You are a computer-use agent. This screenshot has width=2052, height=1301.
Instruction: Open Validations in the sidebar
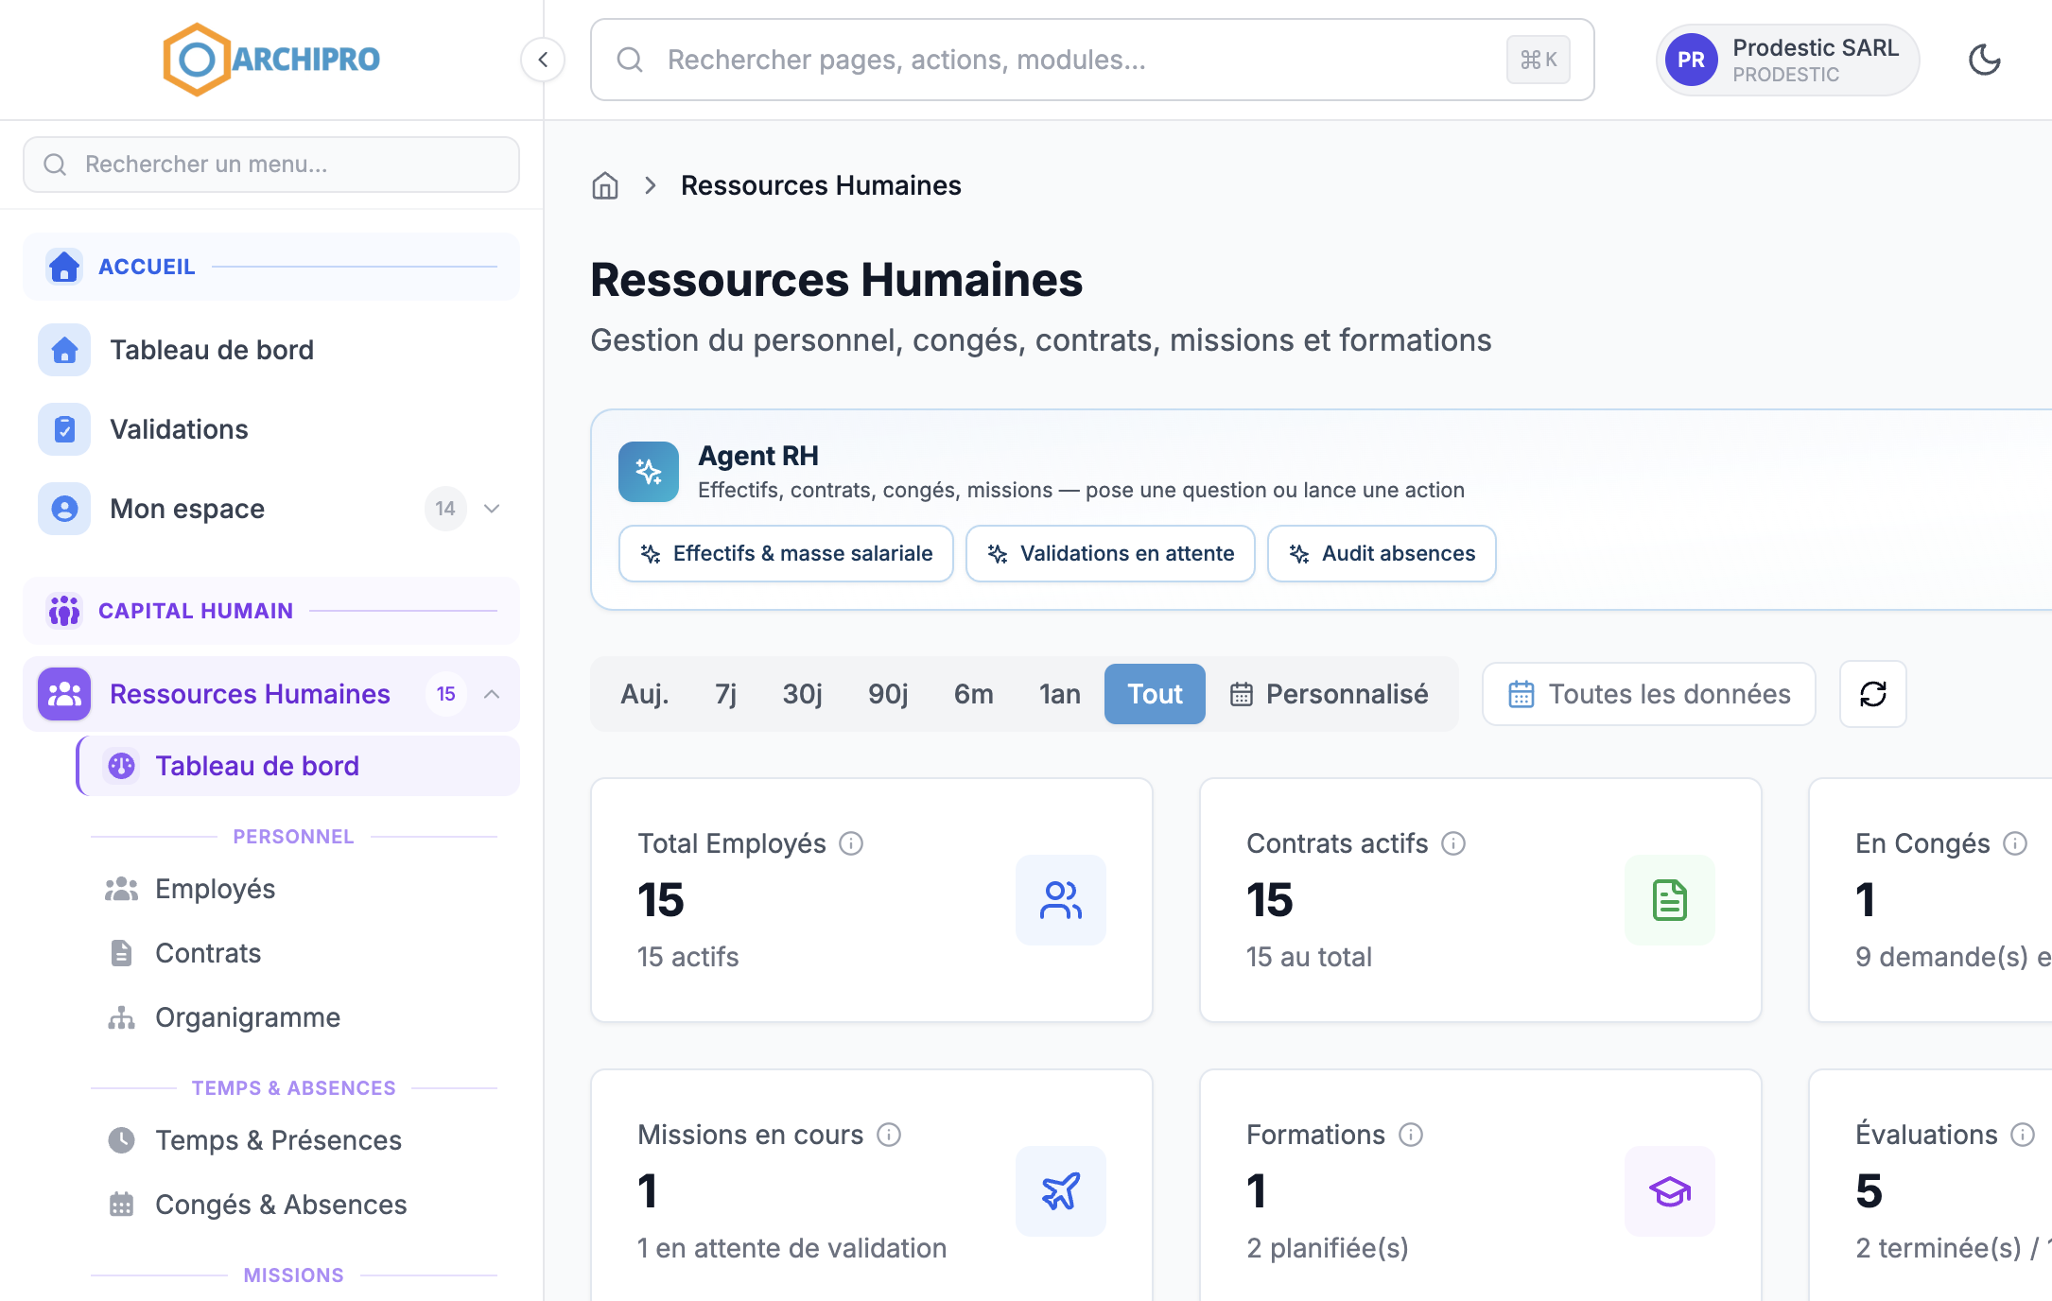(x=271, y=429)
